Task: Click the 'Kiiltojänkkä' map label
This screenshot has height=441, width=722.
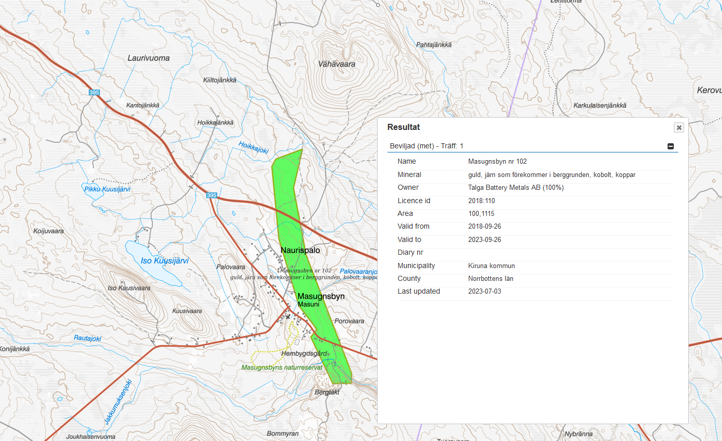Action: 220,80
